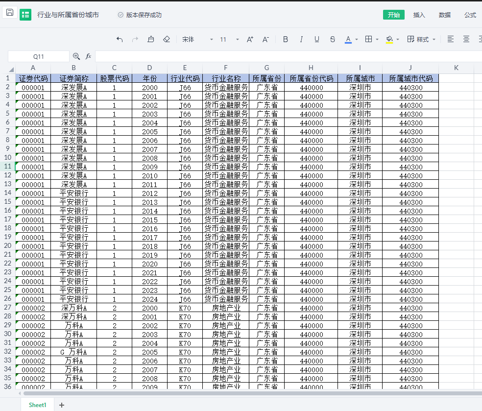The image size is (482, 411).
Task: Undo the last action
Action: (x=120, y=39)
